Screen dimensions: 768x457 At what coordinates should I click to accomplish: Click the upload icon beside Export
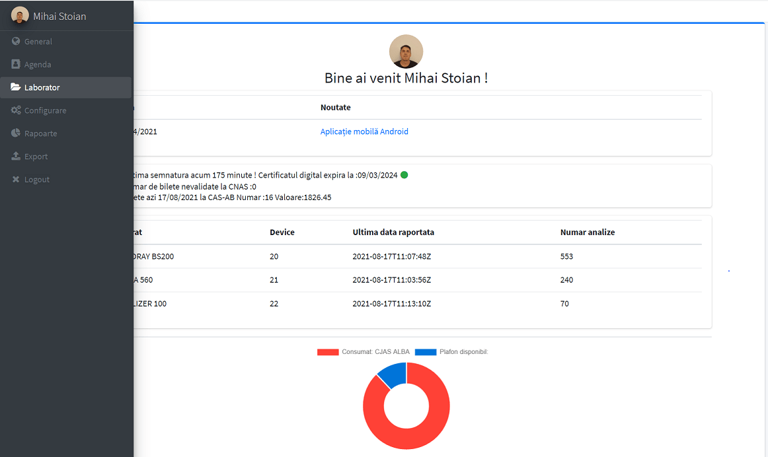pyautogui.click(x=16, y=156)
